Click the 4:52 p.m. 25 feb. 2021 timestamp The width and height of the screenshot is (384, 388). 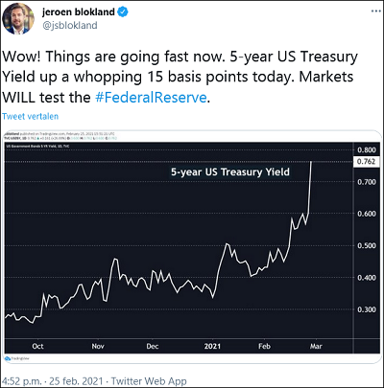(53, 381)
